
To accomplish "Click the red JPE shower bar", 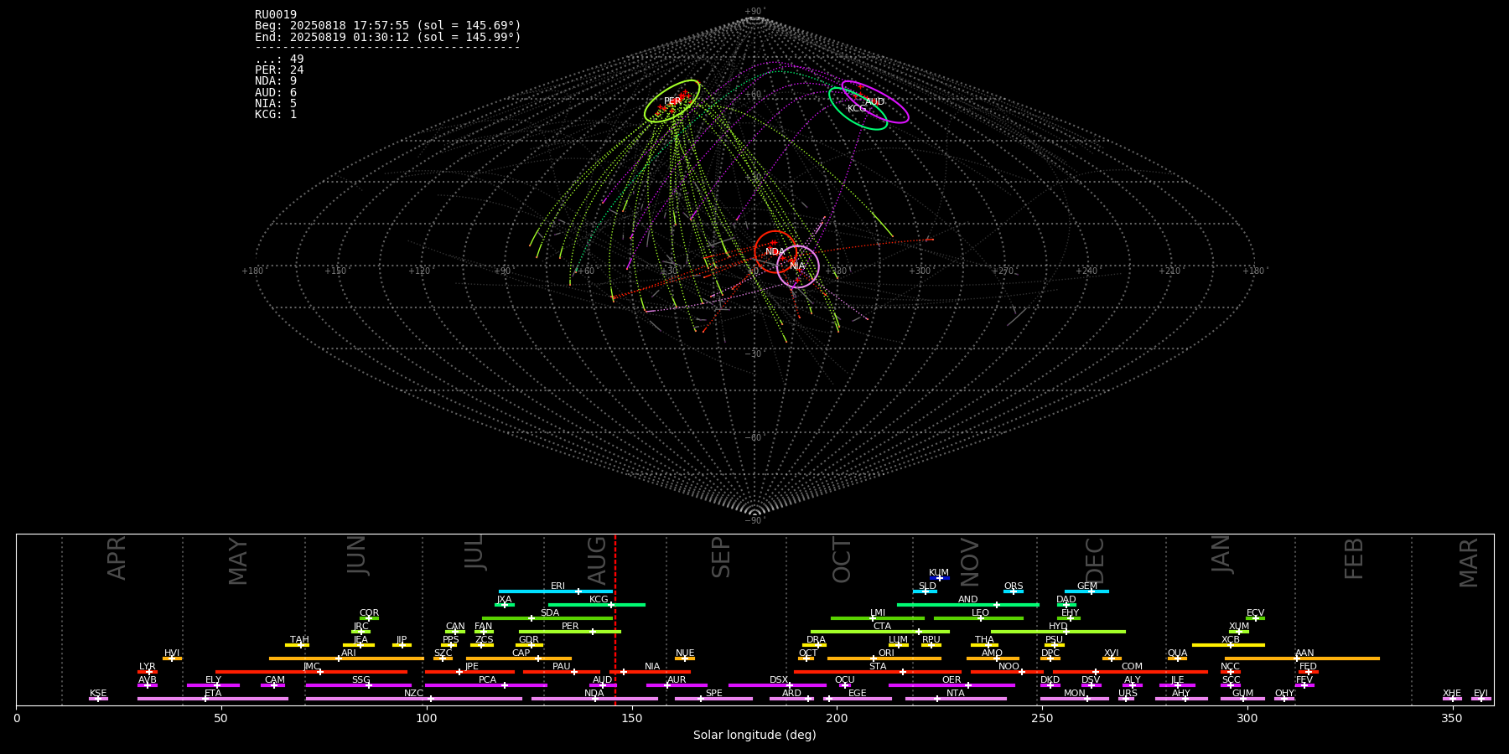I will coord(469,672).
